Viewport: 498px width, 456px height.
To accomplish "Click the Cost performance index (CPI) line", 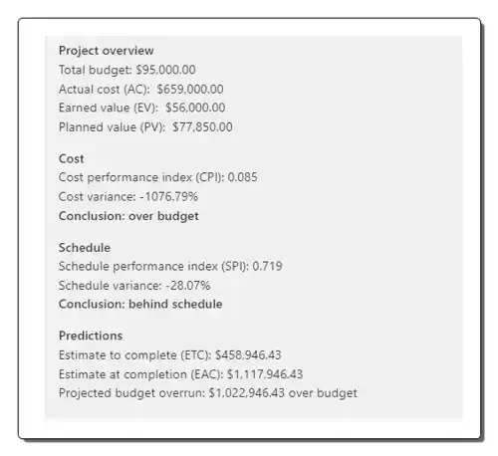I will coord(158,177).
